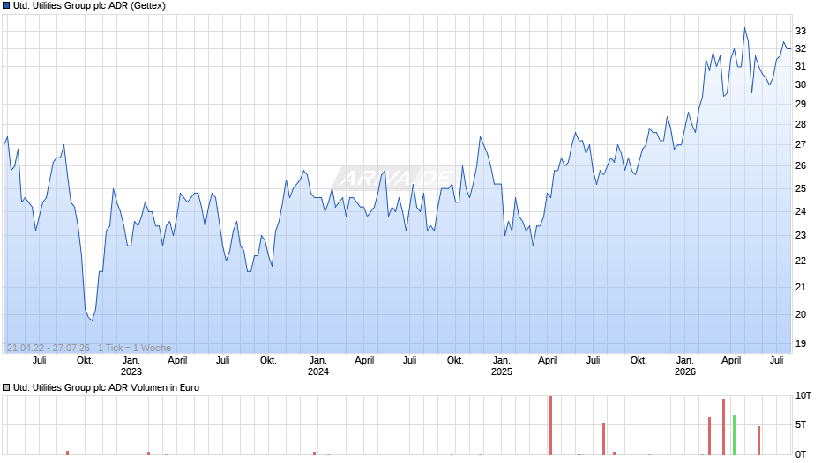Viewport: 829px width, 463px height.
Task: Click the Jan. 2025 time axis label
Action: click(x=501, y=366)
